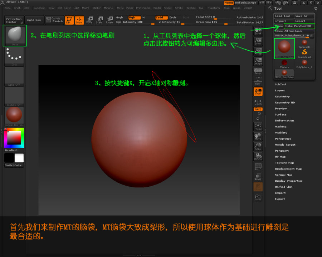Expand the Morph Target sub-palette
The height and width of the screenshot is (257, 322).
285,145
